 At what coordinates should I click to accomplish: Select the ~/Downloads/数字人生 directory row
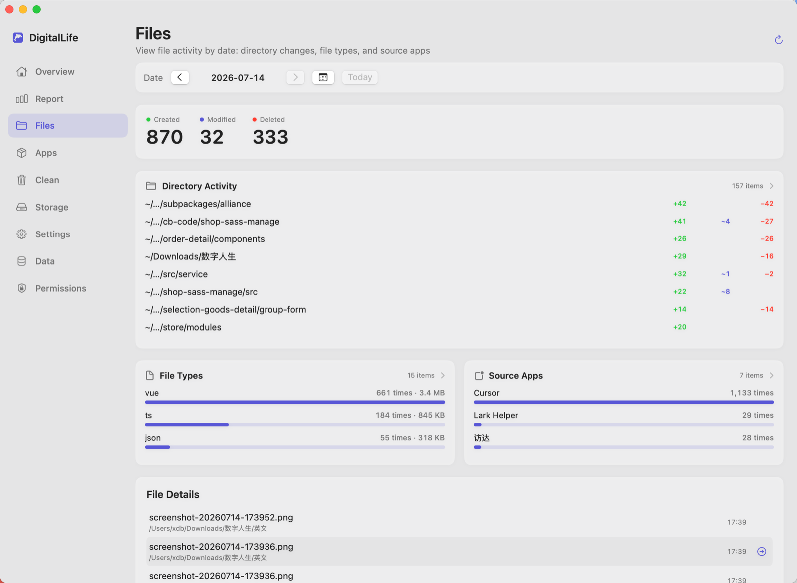459,257
